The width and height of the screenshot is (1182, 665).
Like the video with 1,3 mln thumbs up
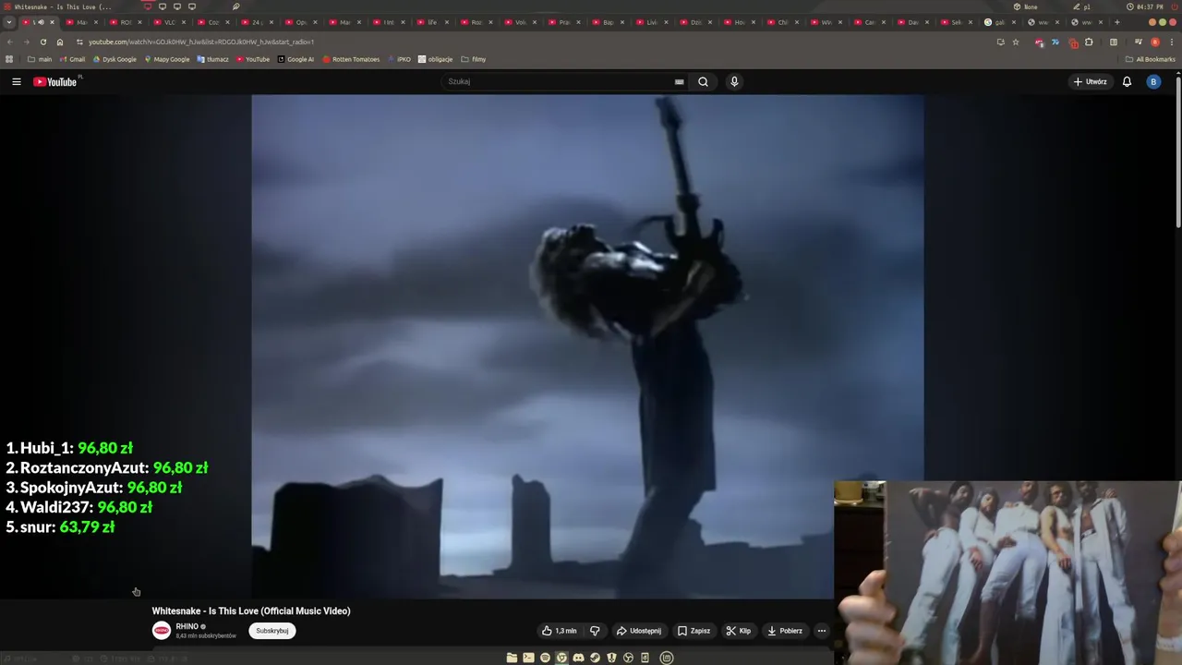[559, 631]
